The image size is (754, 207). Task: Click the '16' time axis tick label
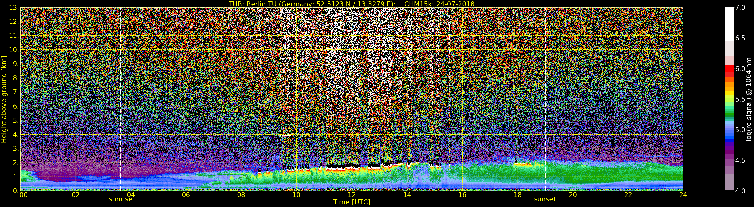point(462,195)
